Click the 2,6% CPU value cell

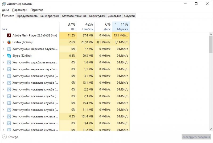[68, 42]
